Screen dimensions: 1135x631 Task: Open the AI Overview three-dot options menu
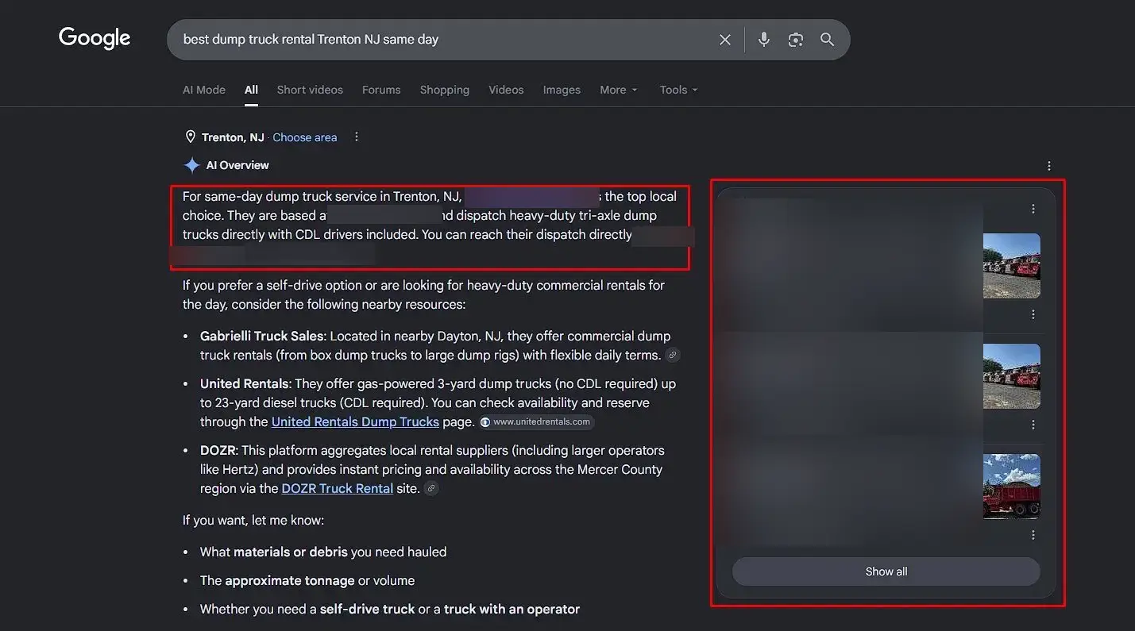pos(1049,166)
